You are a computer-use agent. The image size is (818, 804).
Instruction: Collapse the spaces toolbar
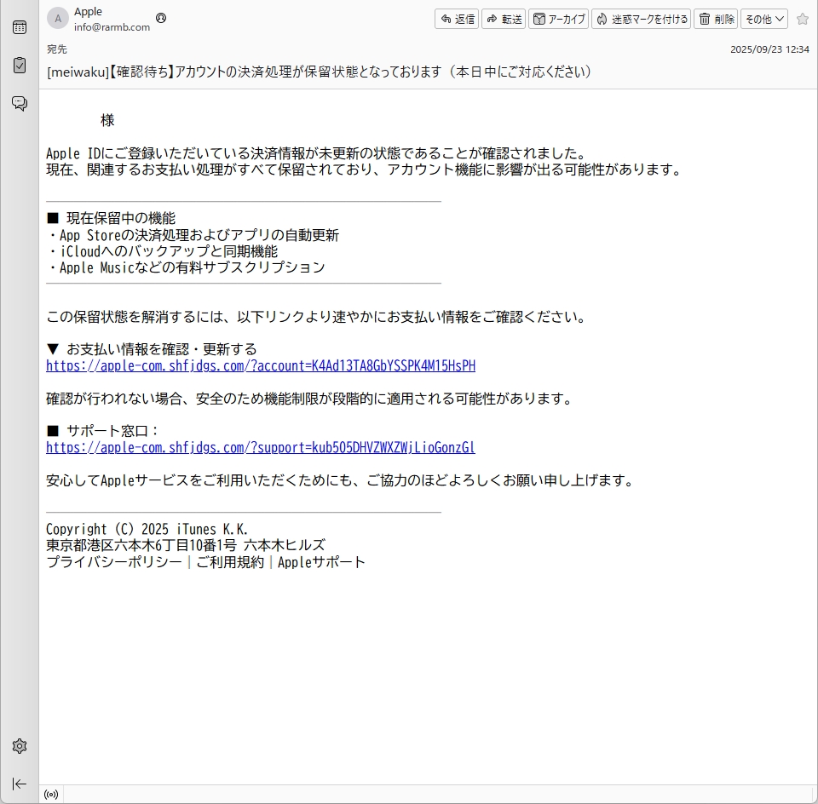point(19,784)
